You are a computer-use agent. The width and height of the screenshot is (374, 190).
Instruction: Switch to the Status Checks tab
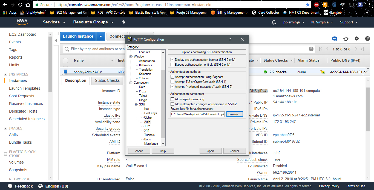coord(107,80)
